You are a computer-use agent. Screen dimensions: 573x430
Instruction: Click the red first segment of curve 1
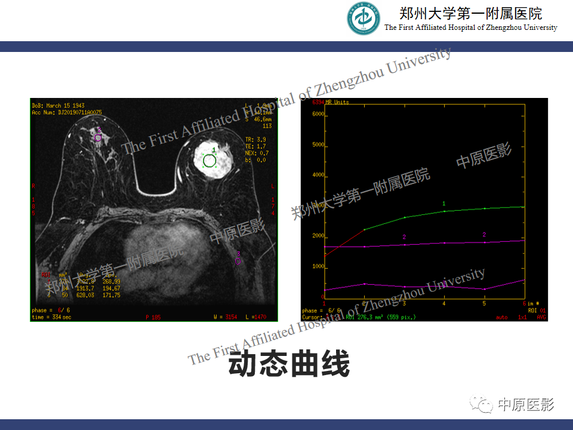click(344, 243)
